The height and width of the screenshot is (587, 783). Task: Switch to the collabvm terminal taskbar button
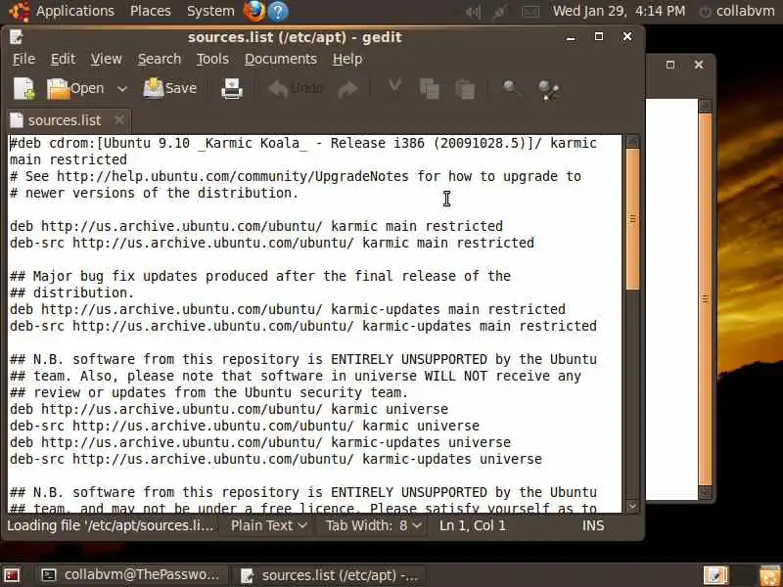pyautogui.click(x=130, y=575)
